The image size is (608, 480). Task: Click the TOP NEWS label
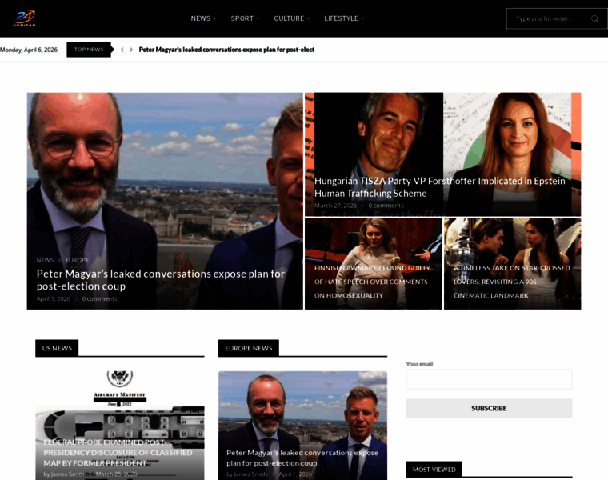coord(89,50)
